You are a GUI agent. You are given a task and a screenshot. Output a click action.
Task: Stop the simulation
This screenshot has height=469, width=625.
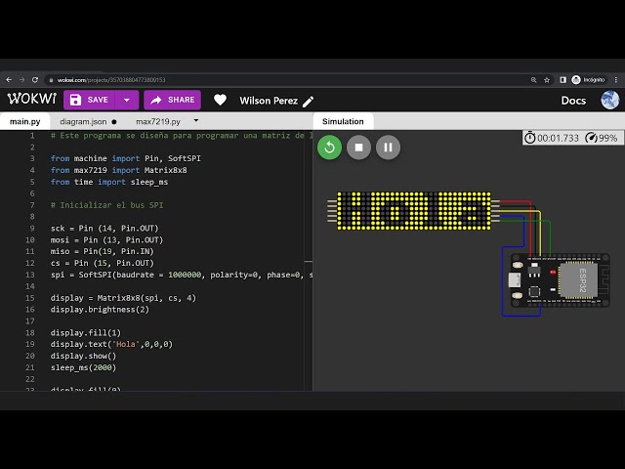(358, 148)
